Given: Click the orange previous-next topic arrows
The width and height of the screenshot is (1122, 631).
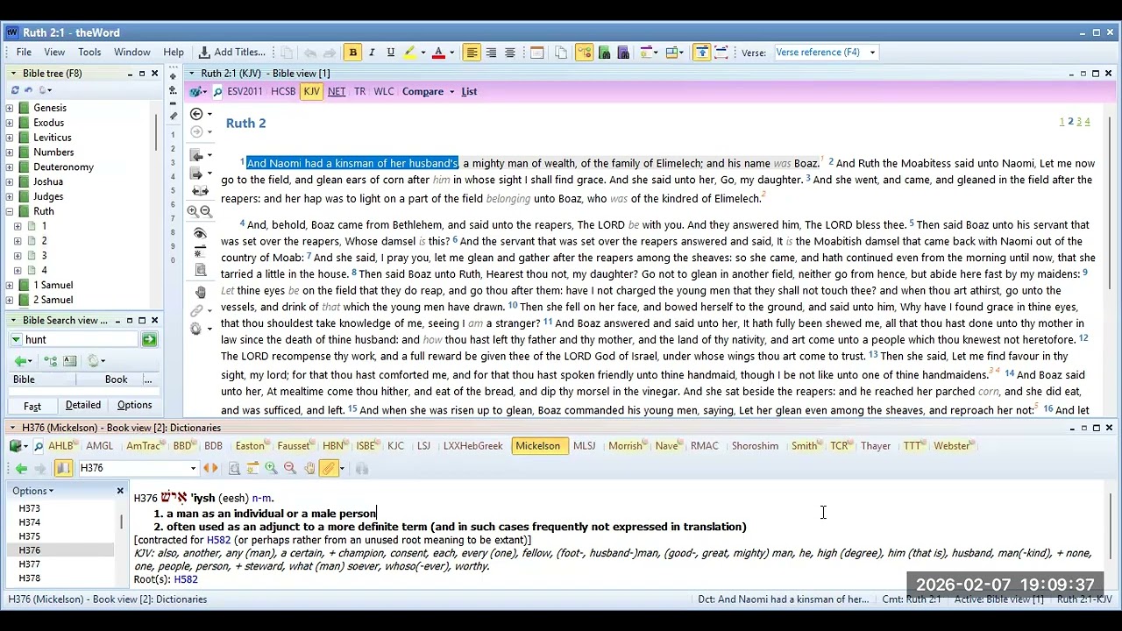Looking at the screenshot, I should (210, 469).
